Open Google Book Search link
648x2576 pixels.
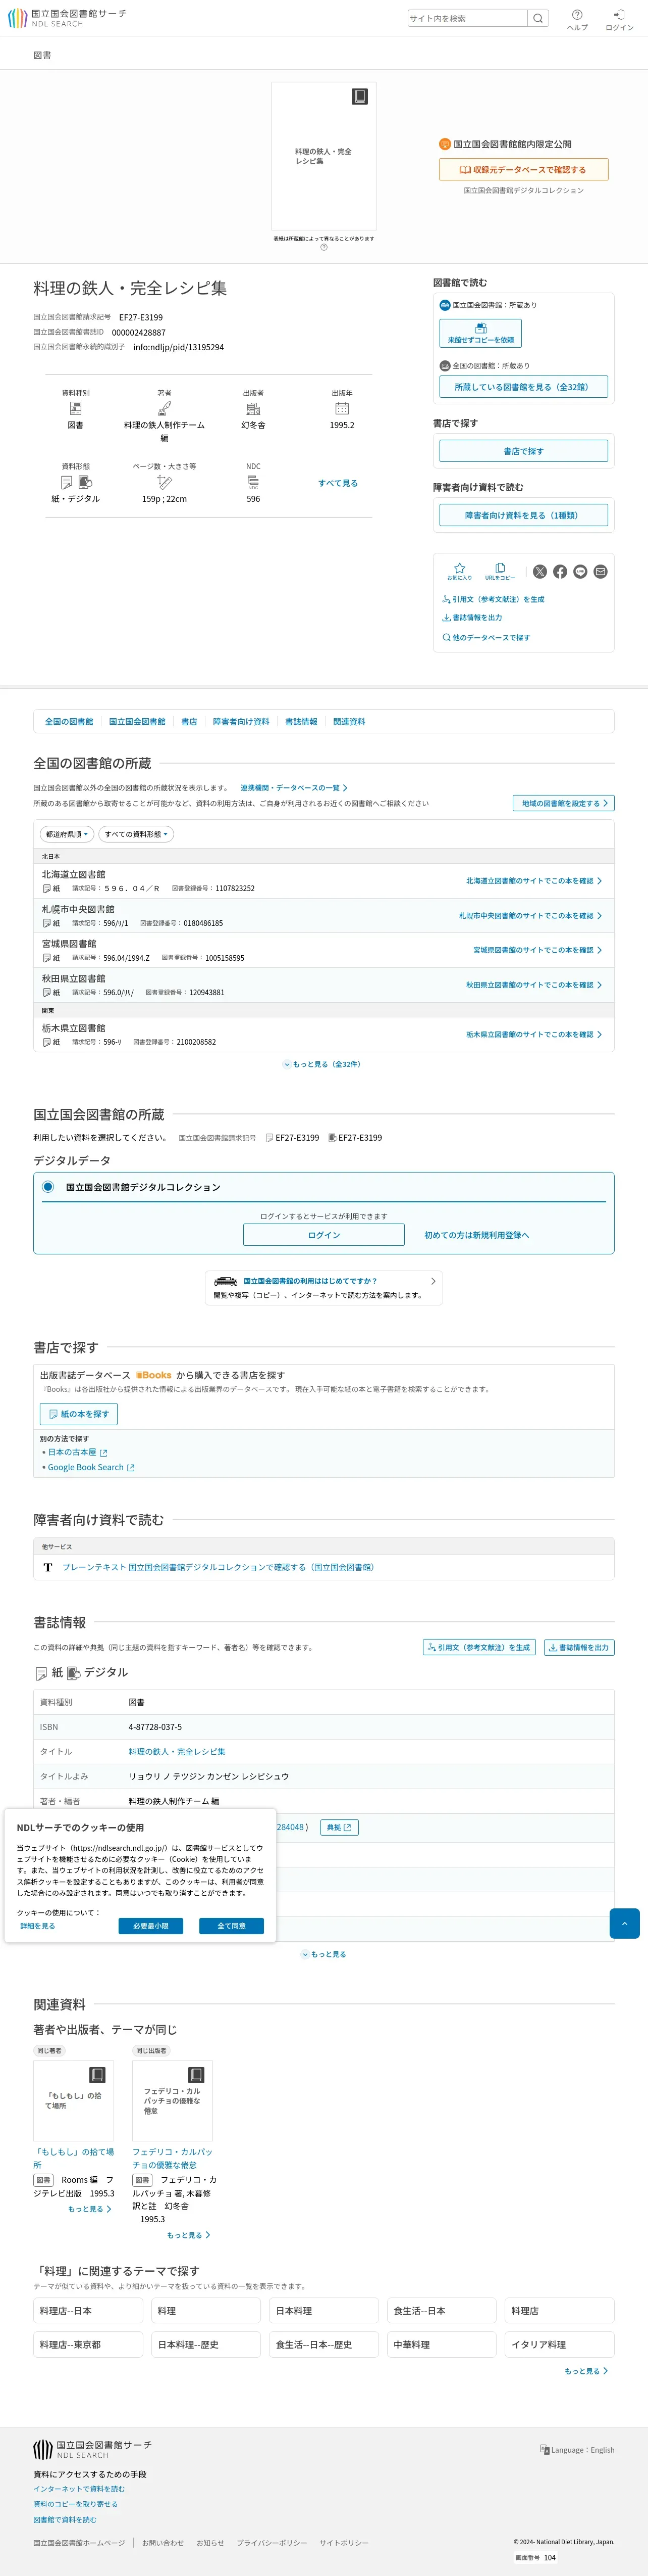[x=91, y=1468]
